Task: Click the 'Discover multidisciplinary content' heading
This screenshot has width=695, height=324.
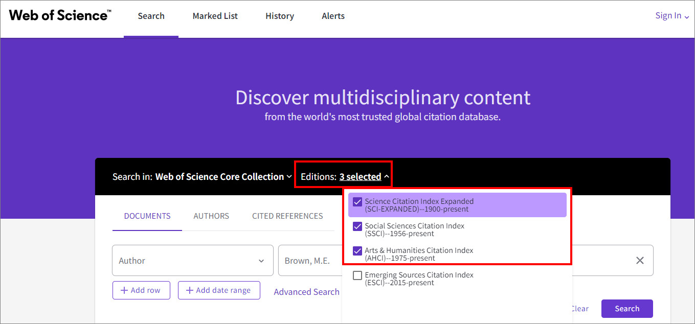Action: [383, 97]
